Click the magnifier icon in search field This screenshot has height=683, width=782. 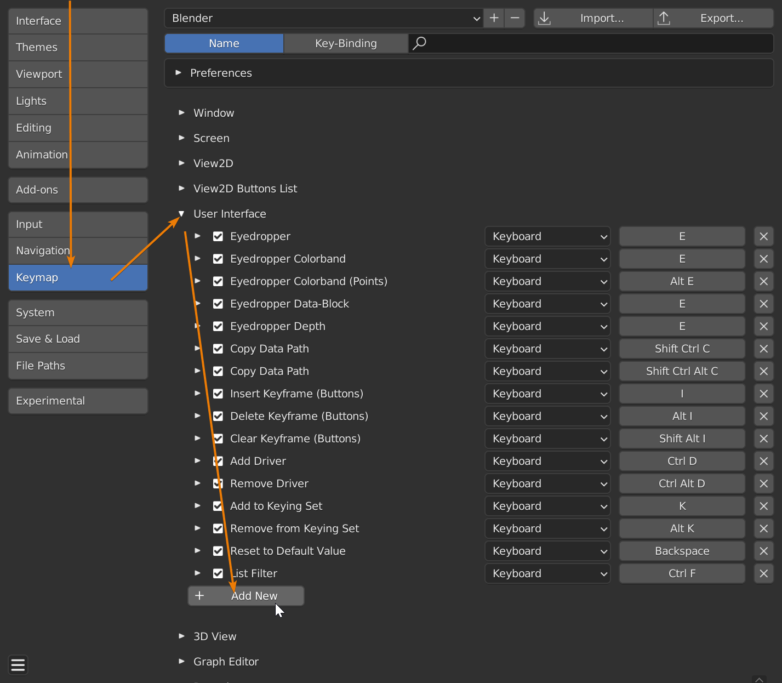[419, 43]
